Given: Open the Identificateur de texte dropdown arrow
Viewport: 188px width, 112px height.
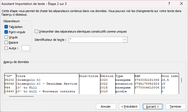Looking at the screenshot, I should point(125,40).
